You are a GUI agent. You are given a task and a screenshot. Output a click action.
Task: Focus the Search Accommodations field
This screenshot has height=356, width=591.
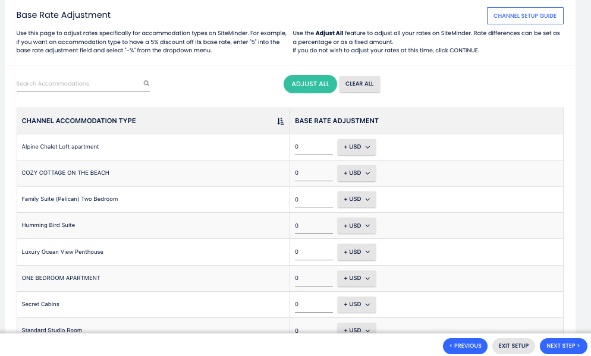(x=77, y=84)
